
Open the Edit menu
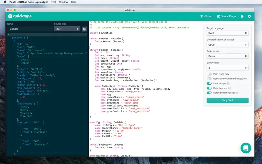(53, 2)
